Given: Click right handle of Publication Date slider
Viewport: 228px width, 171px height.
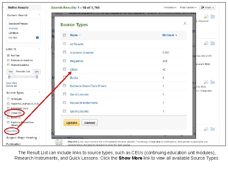Looking at the screenshot, I should 37,77.
